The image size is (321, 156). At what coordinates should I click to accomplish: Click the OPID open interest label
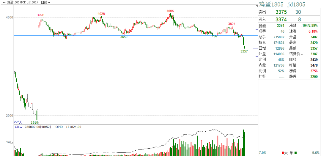click(59, 127)
